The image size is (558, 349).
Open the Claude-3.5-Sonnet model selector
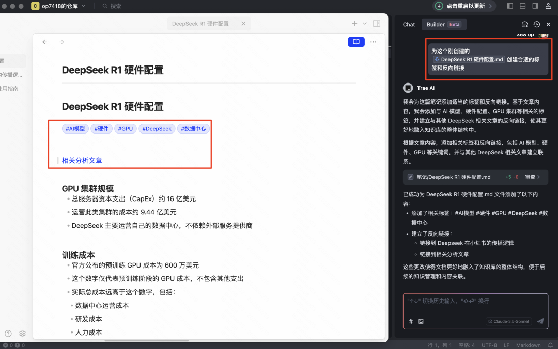pyautogui.click(x=508, y=321)
